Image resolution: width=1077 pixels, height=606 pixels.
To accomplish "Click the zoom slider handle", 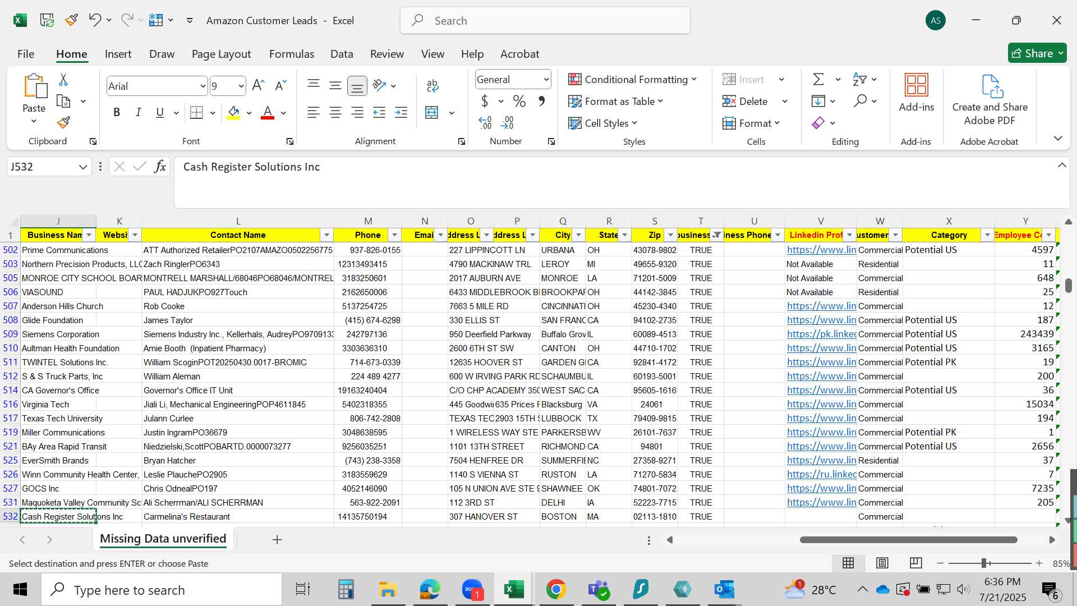I will coord(984,563).
